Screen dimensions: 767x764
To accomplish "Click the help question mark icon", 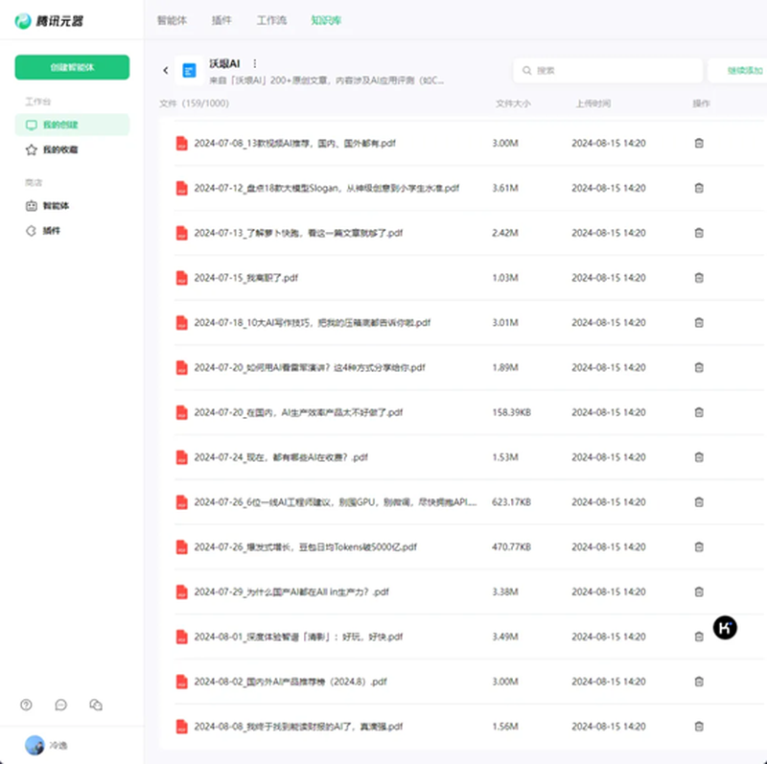I will pyautogui.click(x=26, y=705).
